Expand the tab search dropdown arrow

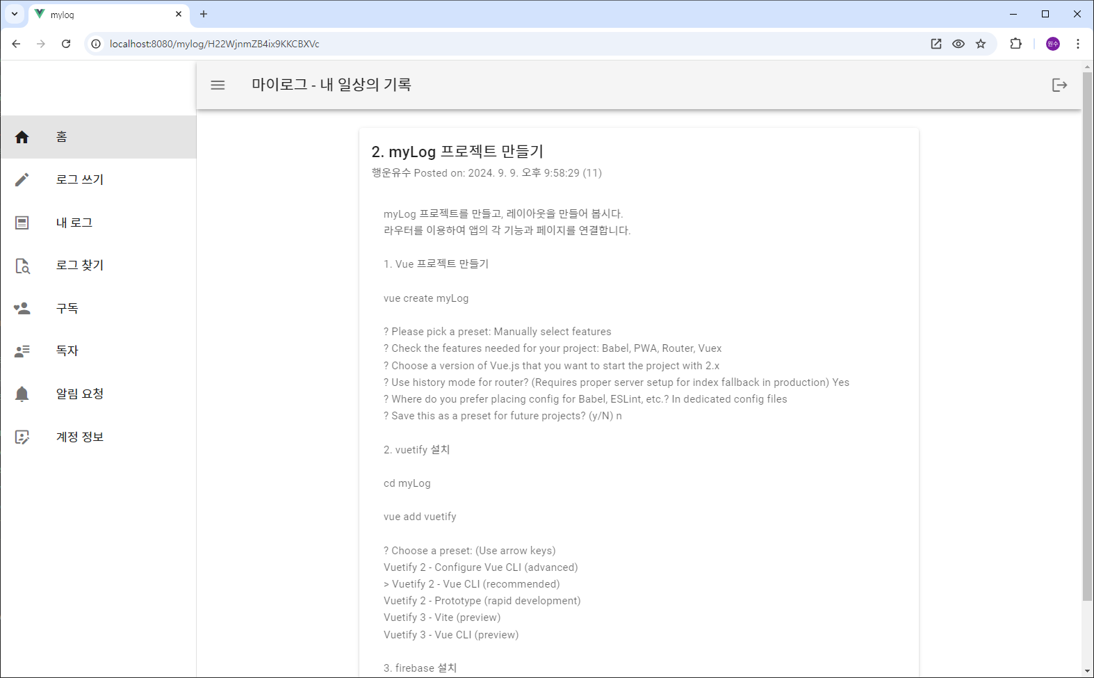[15, 14]
